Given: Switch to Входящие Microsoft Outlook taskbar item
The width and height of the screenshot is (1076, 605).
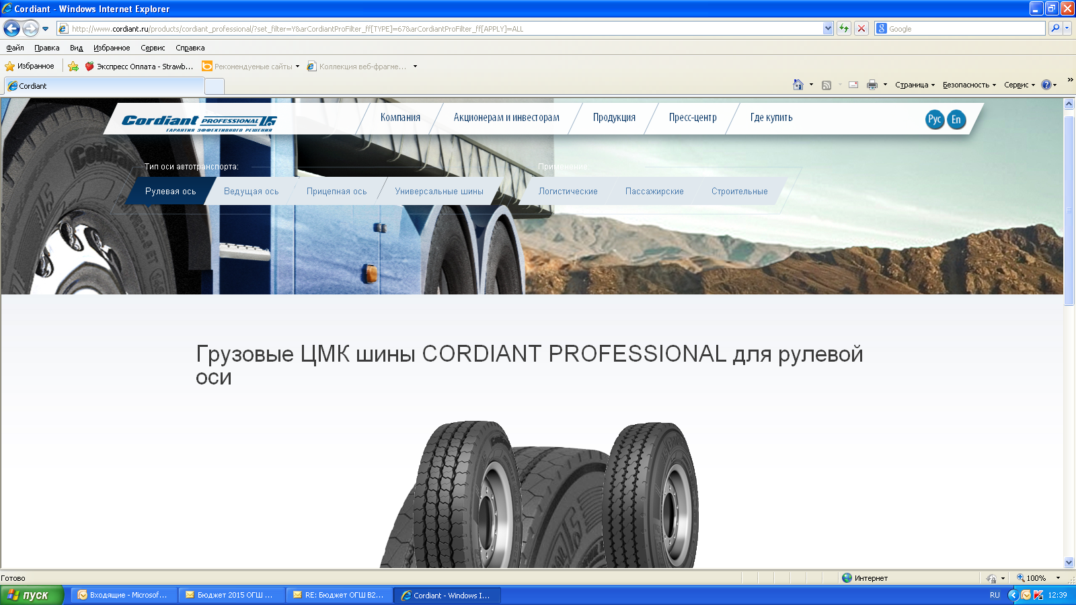Looking at the screenshot, I should 124,595.
